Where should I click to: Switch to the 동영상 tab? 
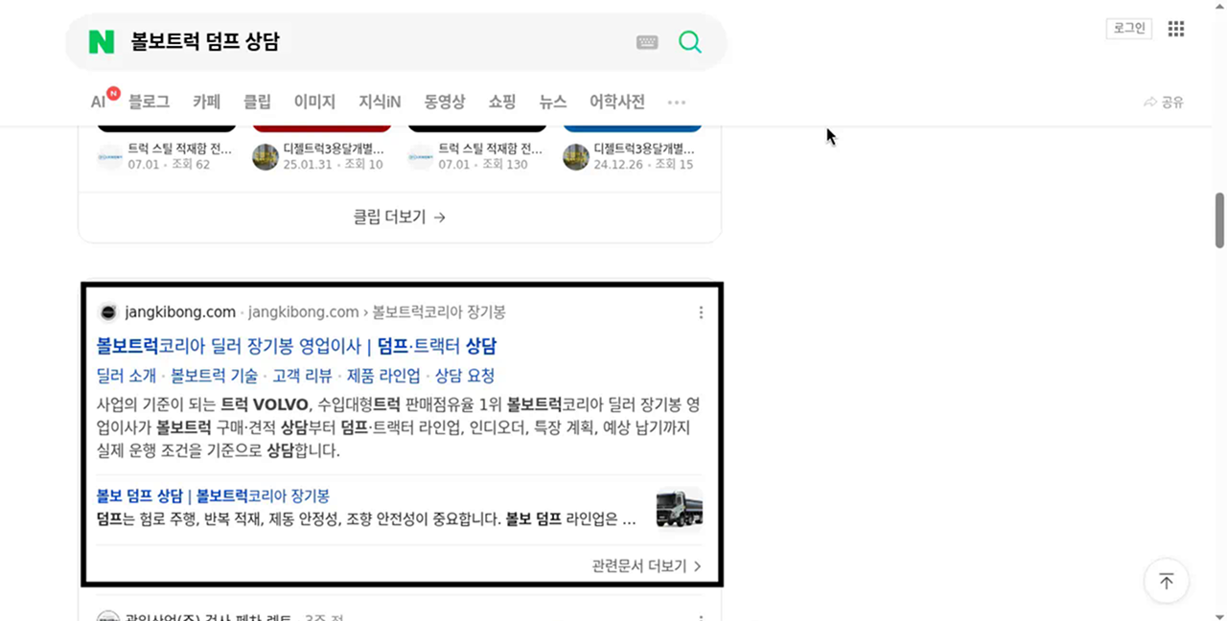[445, 102]
